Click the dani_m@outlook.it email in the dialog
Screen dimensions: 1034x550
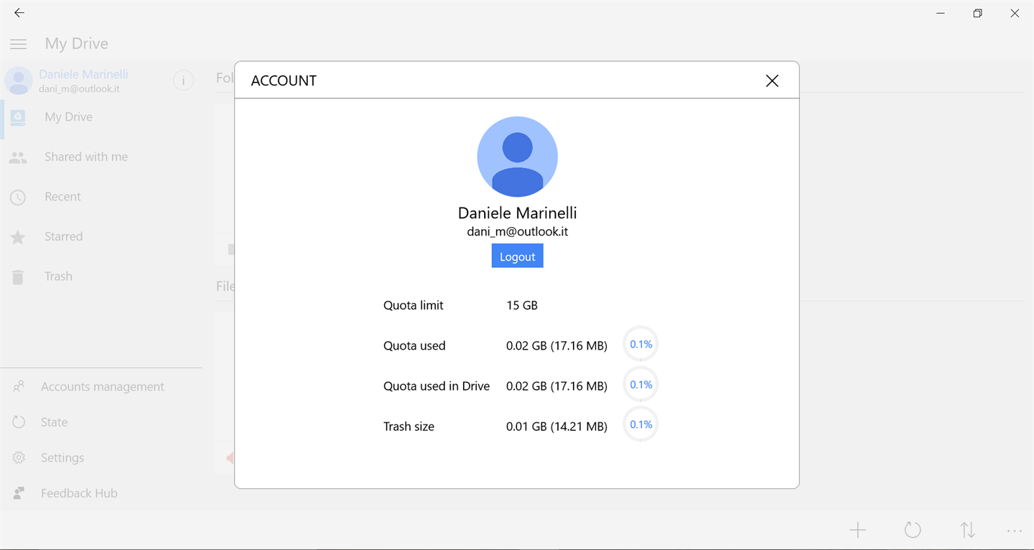517,232
